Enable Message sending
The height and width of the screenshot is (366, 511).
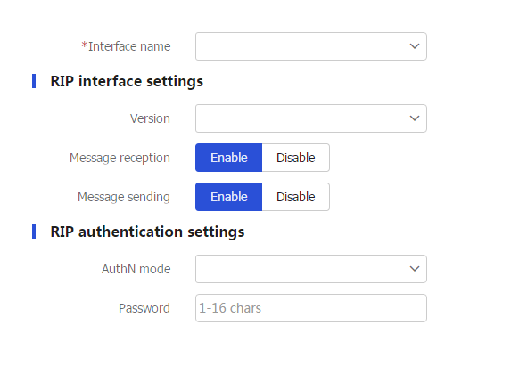(x=229, y=197)
